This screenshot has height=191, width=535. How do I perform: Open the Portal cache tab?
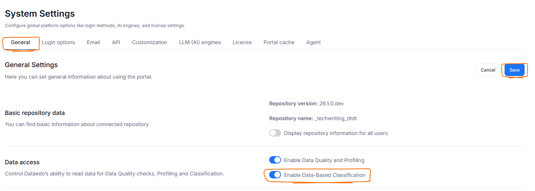tap(279, 42)
